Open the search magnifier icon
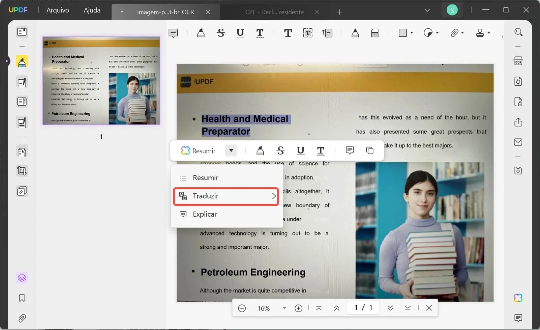This screenshot has width=540, height=330. (x=518, y=32)
